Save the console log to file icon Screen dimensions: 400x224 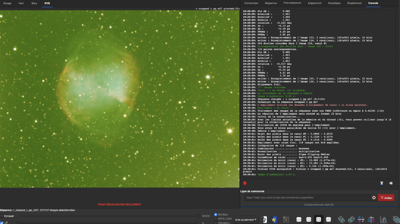coord(381,183)
